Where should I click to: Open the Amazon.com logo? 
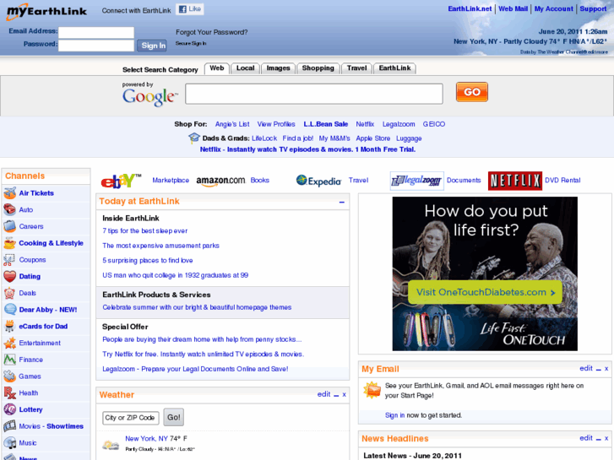click(220, 181)
